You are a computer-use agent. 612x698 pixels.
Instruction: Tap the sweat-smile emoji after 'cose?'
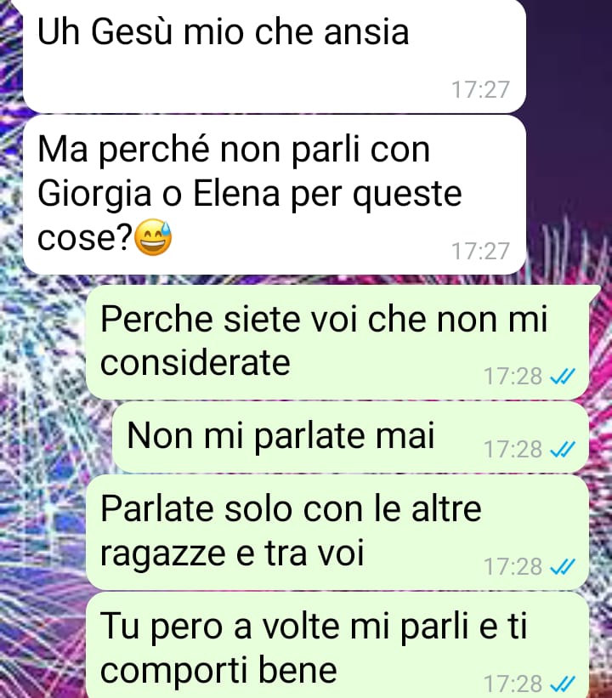tap(153, 237)
